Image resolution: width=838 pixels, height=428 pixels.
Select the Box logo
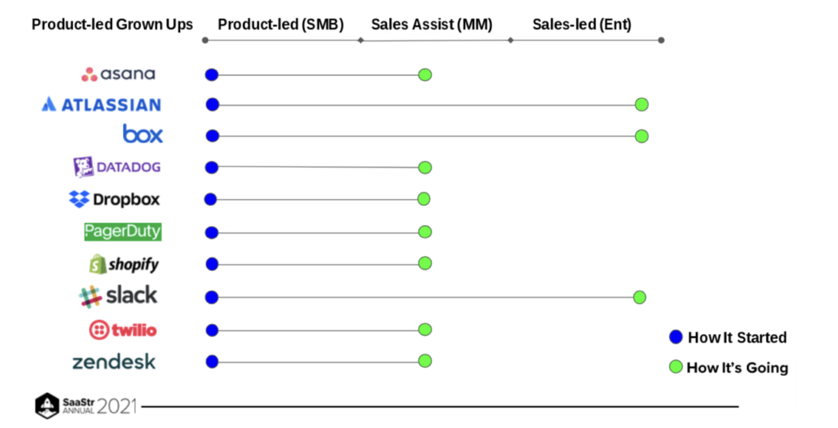143,135
